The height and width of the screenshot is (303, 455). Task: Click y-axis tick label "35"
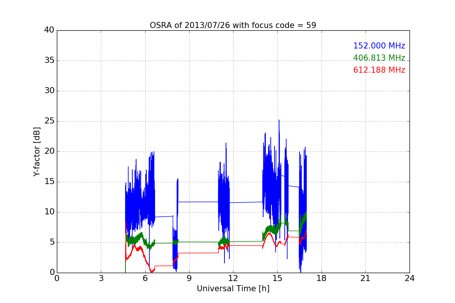49,61
